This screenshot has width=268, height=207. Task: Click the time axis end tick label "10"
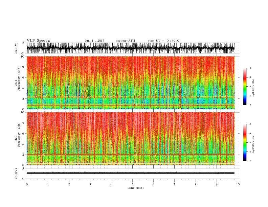point(238,184)
